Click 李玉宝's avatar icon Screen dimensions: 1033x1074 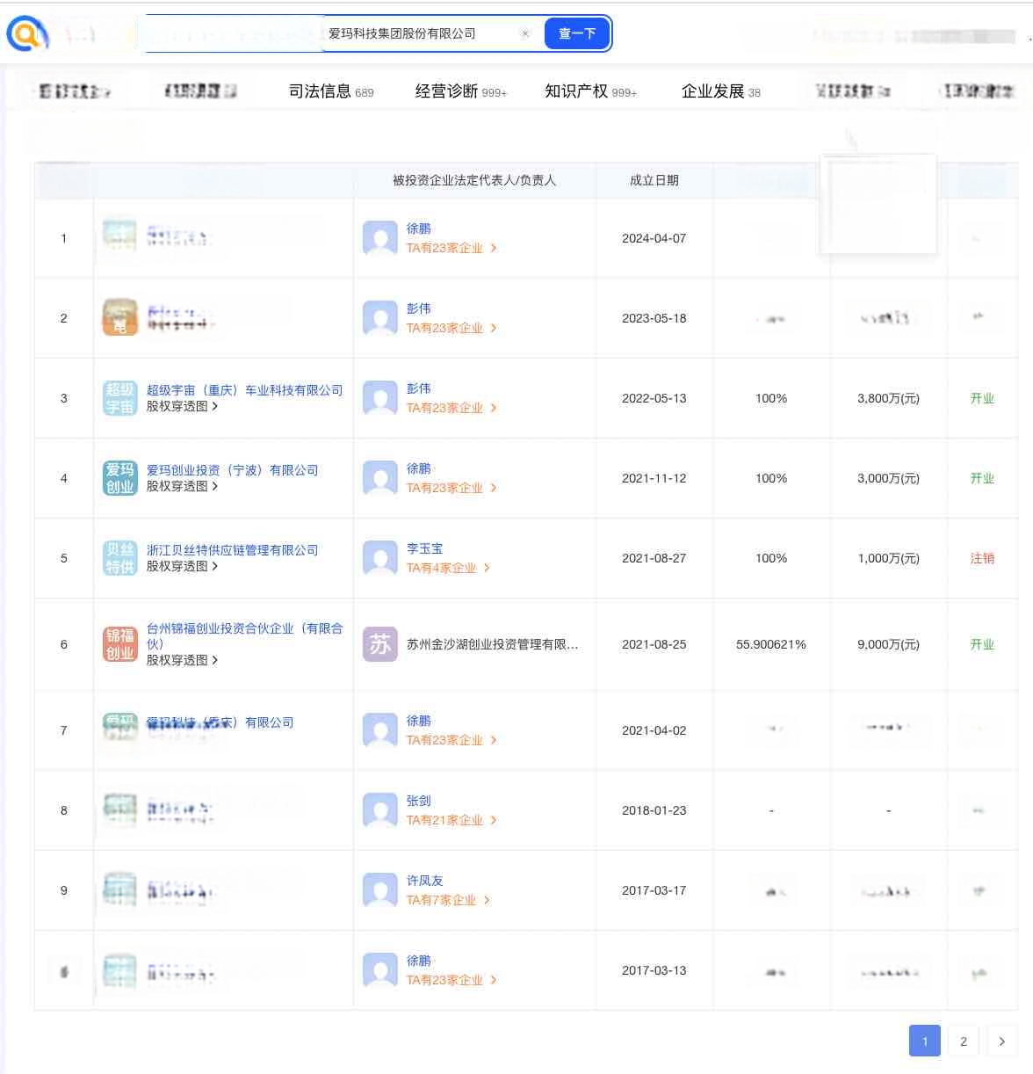coord(379,558)
